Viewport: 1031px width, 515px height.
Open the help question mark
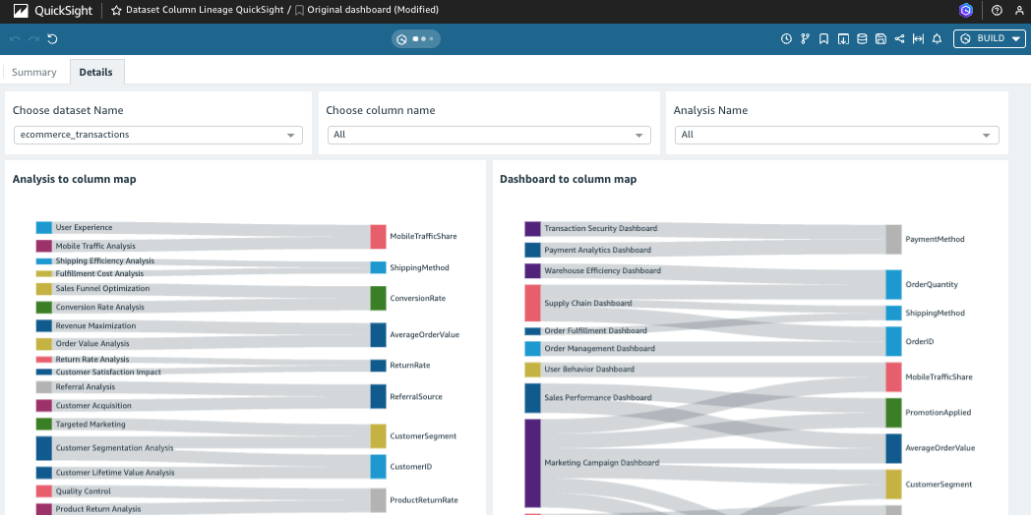(x=997, y=11)
